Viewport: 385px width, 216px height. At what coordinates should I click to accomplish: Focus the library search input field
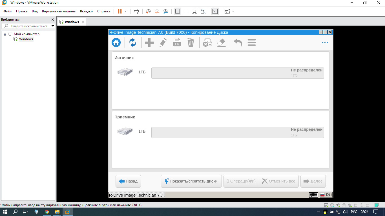[28, 26]
